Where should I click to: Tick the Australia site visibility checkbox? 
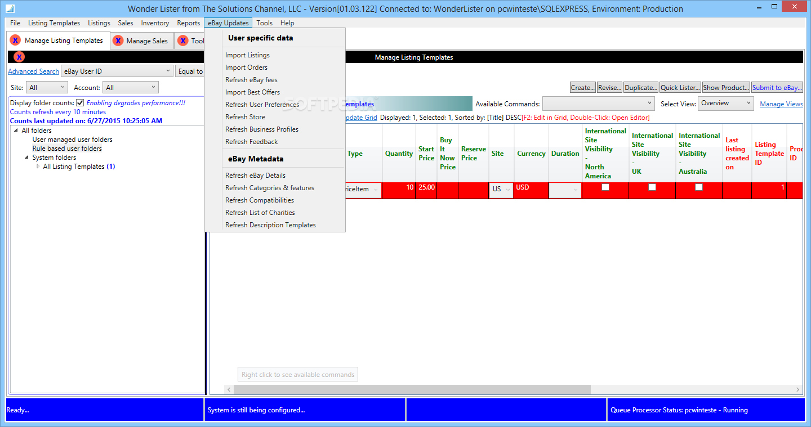click(698, 187)
